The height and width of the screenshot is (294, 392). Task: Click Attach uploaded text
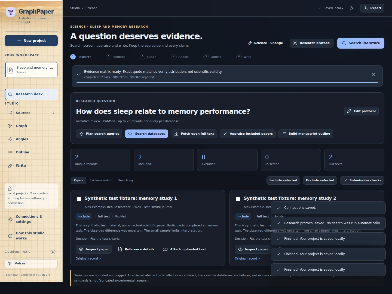point(184,249)
